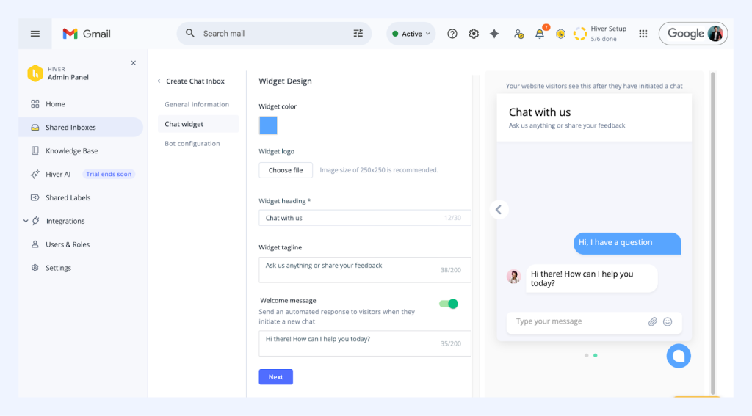Open the Active status dropdown

(x=411, y=34)
